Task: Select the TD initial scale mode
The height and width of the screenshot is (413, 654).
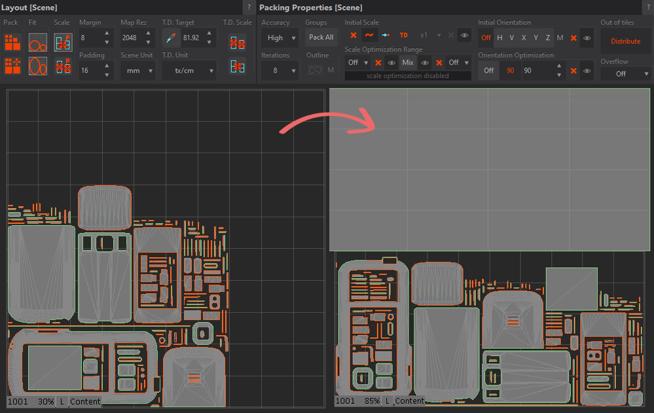Action: coord(403,35)
